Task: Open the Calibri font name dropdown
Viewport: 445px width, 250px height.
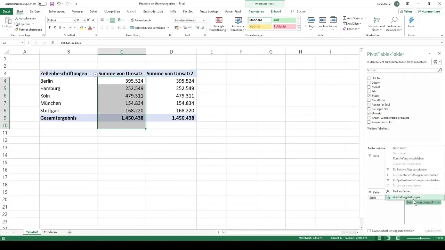Action: tap(74, 20)
